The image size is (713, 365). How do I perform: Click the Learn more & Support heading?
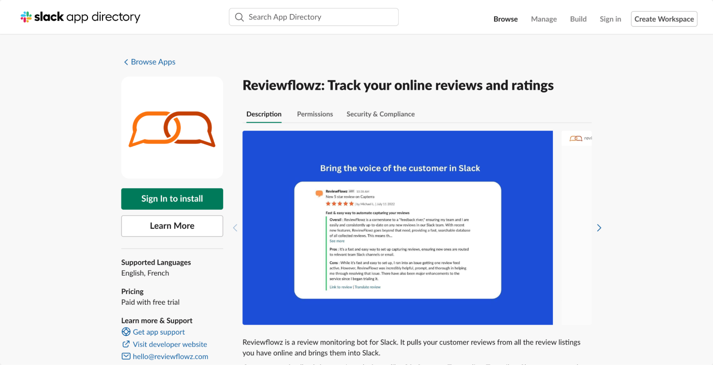coord(157,320)
